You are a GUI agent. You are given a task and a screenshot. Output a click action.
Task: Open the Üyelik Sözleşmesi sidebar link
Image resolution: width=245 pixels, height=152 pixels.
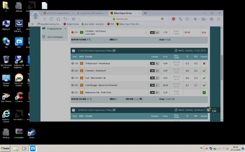[55, 37]
